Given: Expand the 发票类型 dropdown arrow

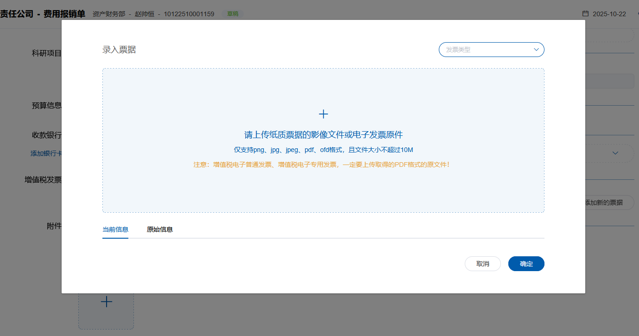Looking at the screenshot, I should [x=536, y=50].
